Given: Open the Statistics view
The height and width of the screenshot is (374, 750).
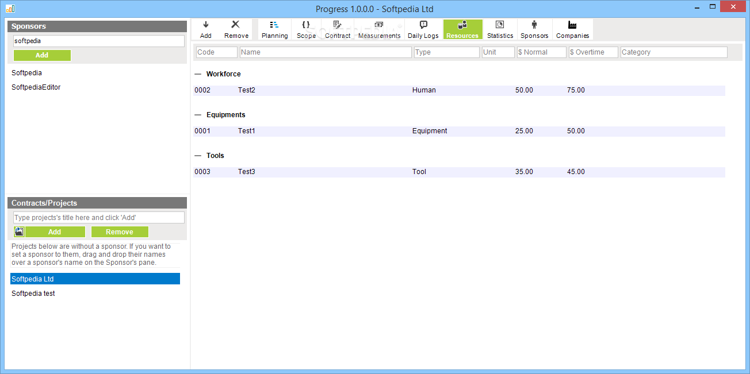Looking at the screenshot, I should pyautogui.click(x=500, y=29).
